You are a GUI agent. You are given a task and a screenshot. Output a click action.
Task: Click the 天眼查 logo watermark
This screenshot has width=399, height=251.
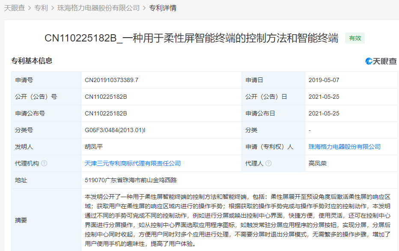[381, 61]
